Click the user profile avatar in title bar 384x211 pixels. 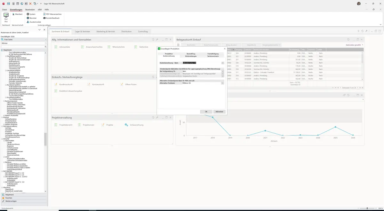point(359,3)
